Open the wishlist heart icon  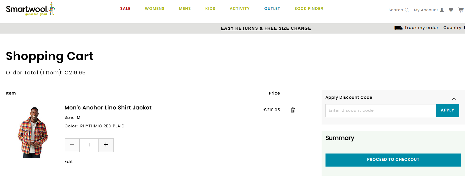coord(451,10)
